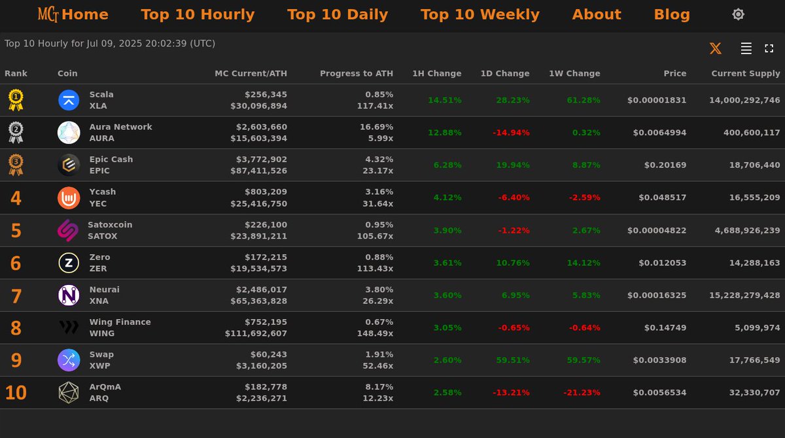Screen dimensions: 785x438
Task: Sort by MC Current/ATH column header
Action: (x=251, y=74)
